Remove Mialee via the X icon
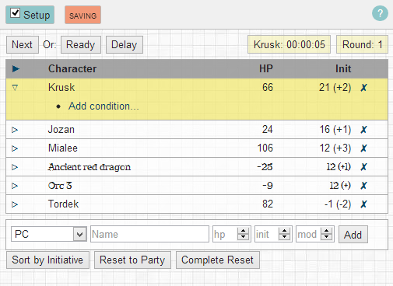393x286 pixels. pyautogui.click(x=363, y=148)
